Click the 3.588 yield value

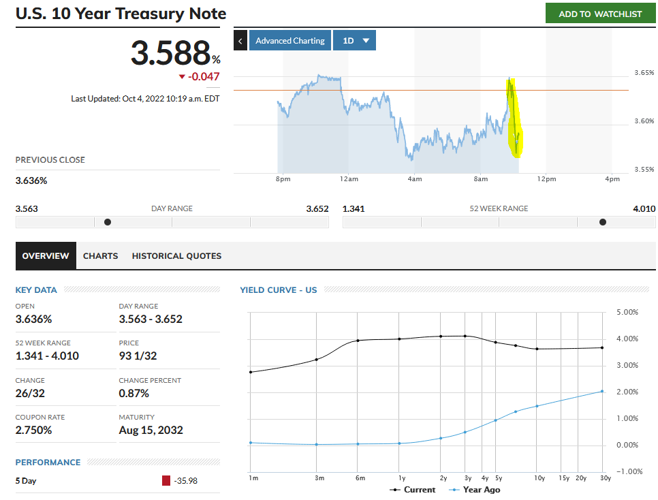[x=170, y=53]
